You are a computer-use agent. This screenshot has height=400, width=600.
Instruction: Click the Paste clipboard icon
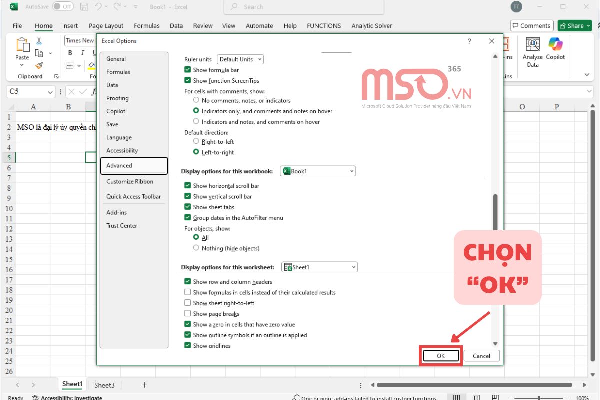click(x=22, y=45)
